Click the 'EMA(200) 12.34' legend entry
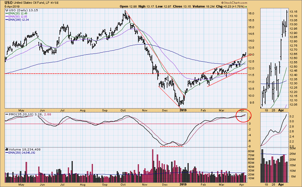302x187 pixels. (19, 20)
